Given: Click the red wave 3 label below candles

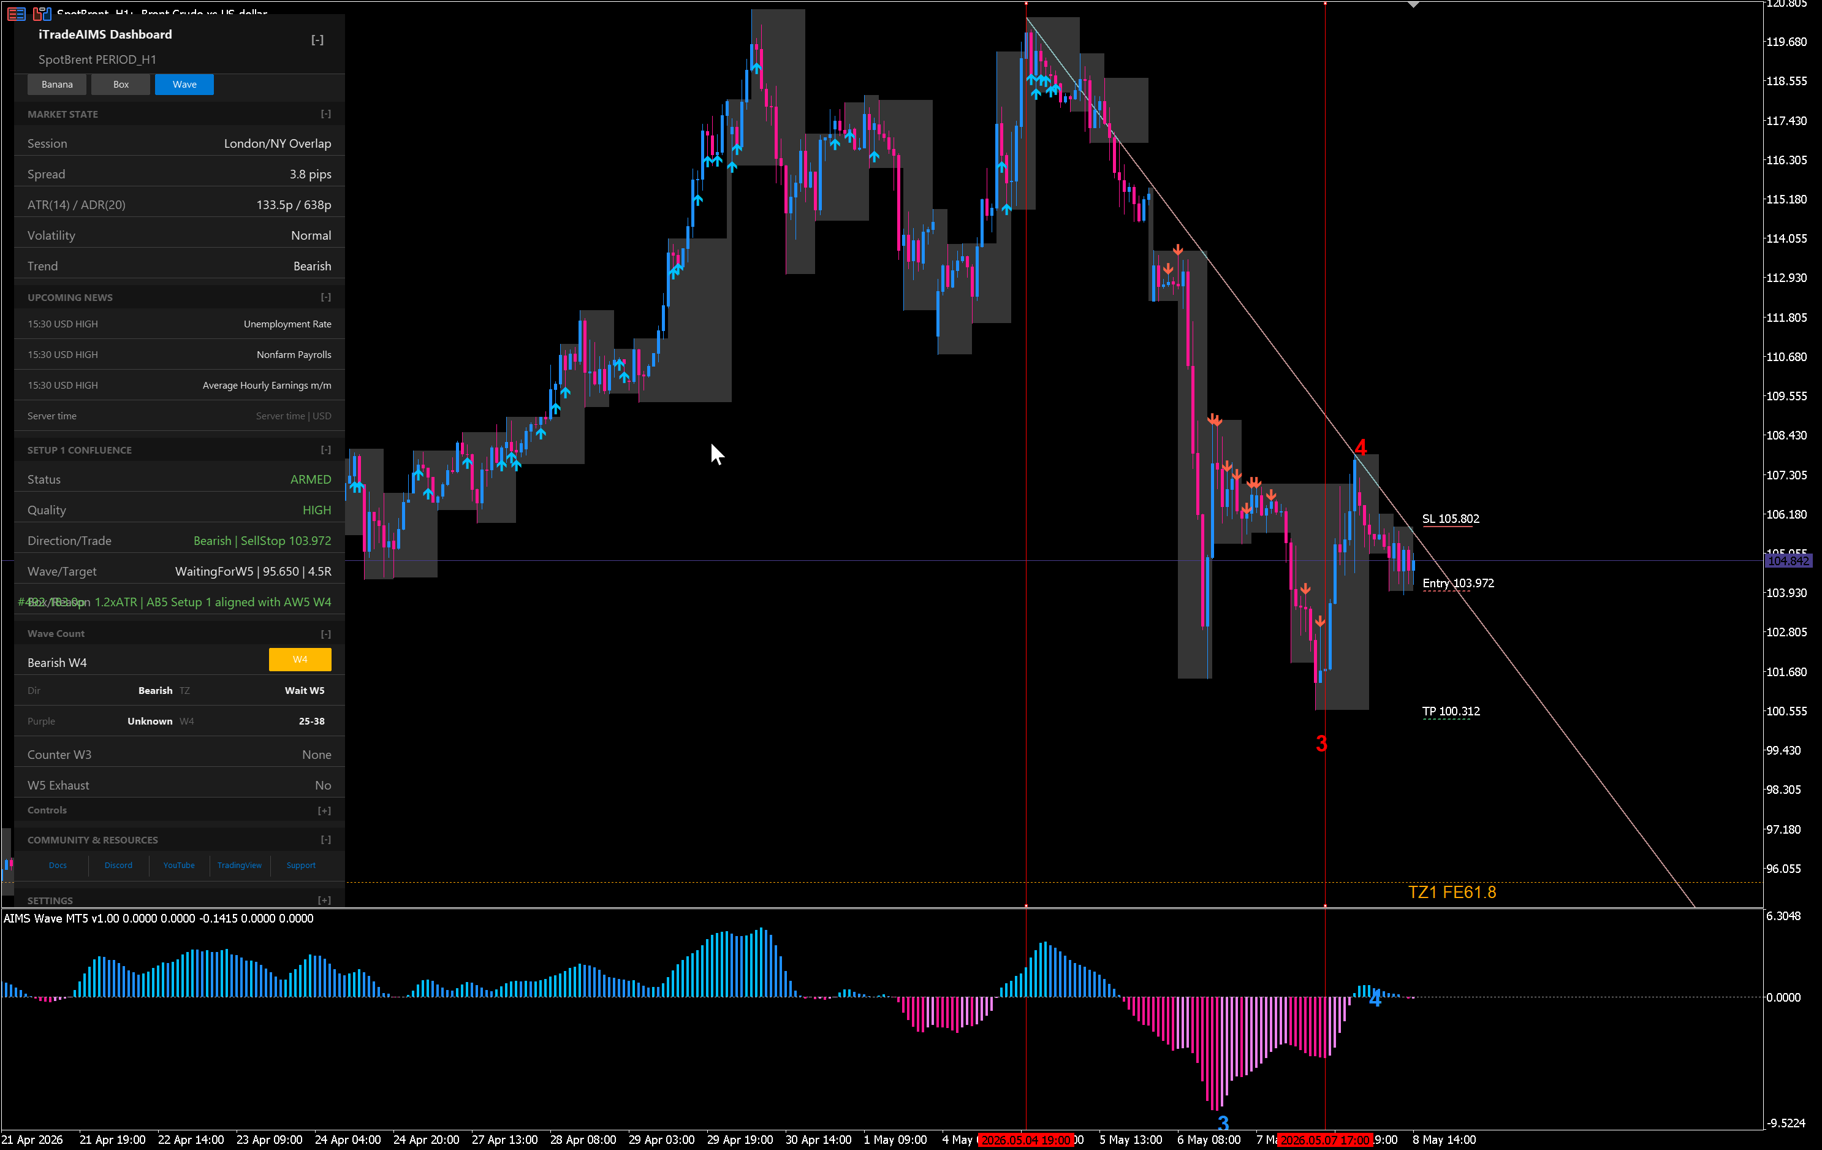Looking at the screenshot, I should [1321, 744].
